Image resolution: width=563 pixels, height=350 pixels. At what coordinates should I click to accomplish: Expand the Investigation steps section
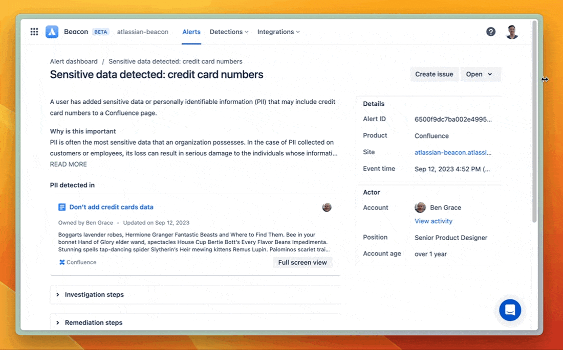pos(196,295)
